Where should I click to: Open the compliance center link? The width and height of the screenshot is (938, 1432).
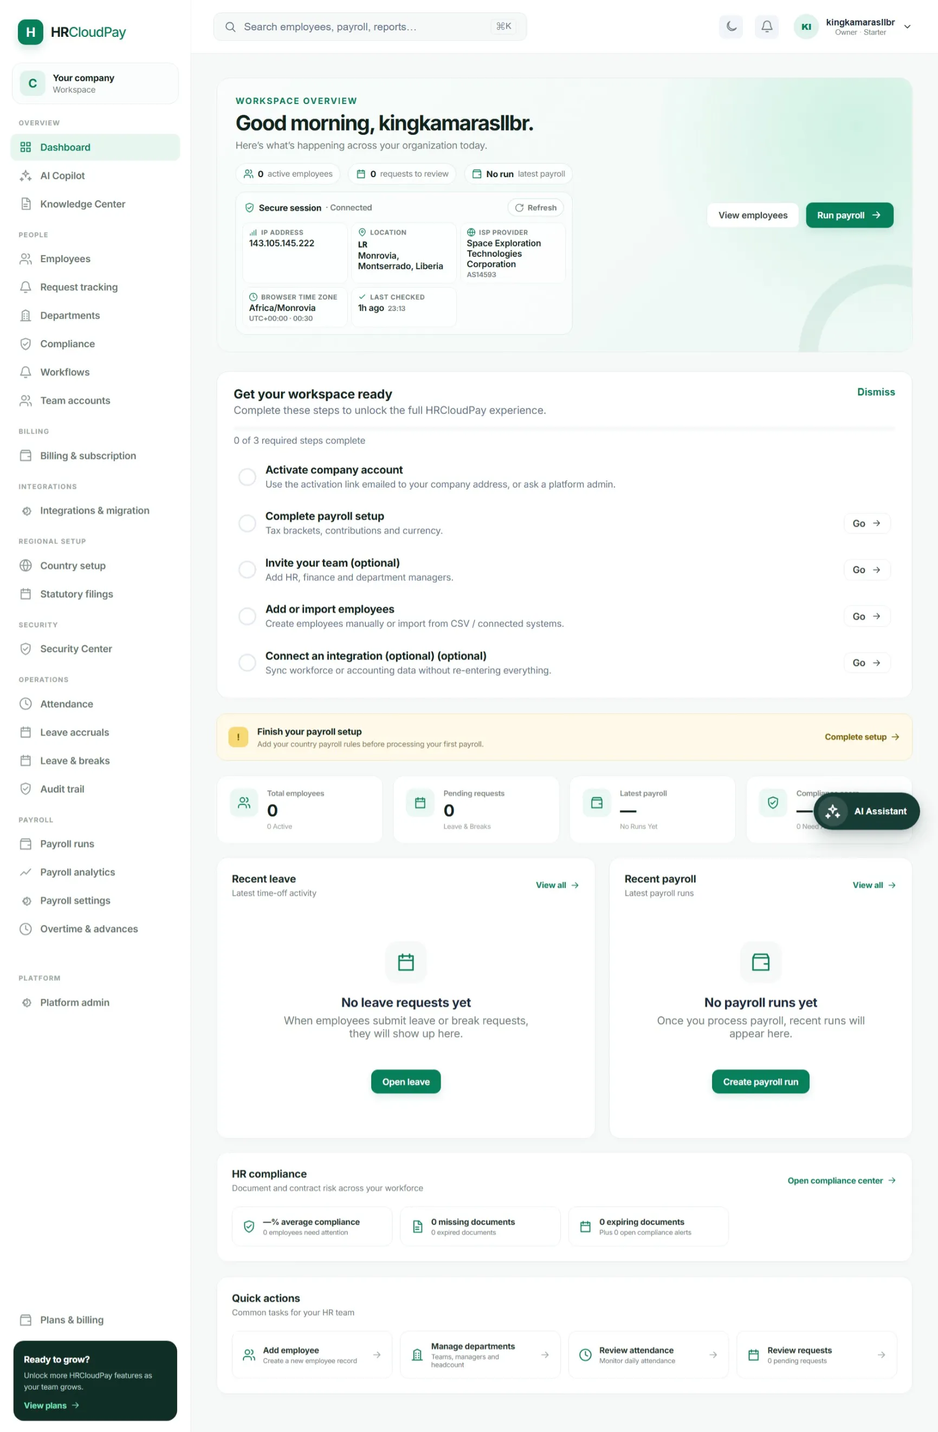tap(841, 1180)
